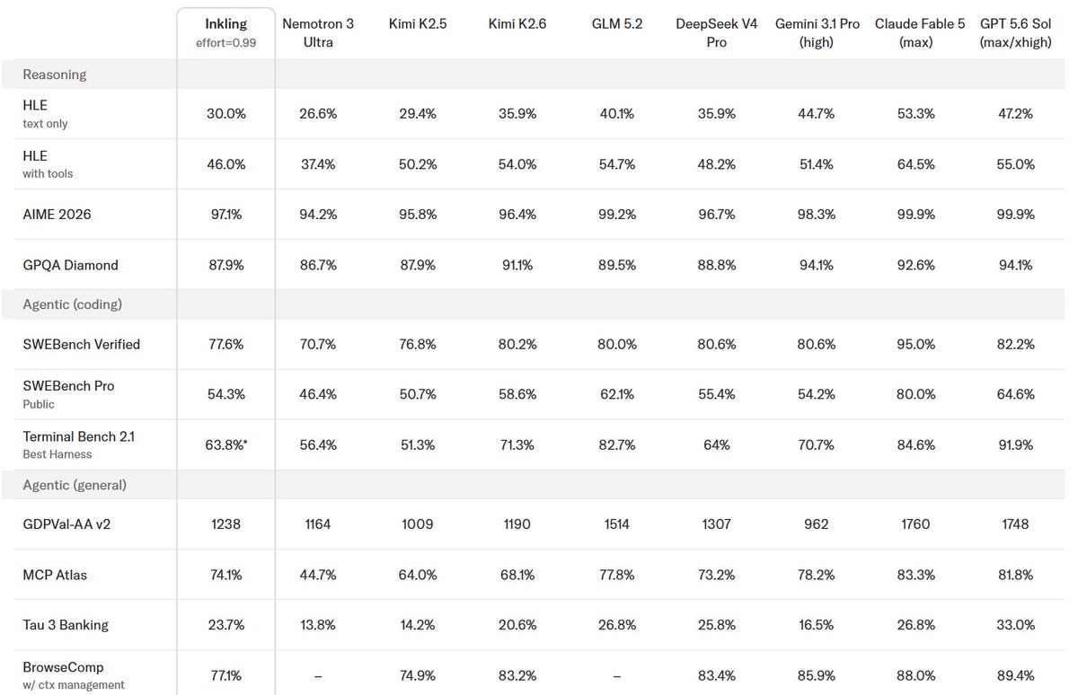The image size is (1078, 695).
Task: Click the BrowseComp row label
Action: [x=74, y=675]
